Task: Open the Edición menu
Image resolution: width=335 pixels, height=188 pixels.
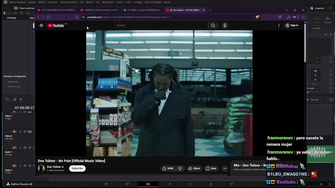Action: 42,2
